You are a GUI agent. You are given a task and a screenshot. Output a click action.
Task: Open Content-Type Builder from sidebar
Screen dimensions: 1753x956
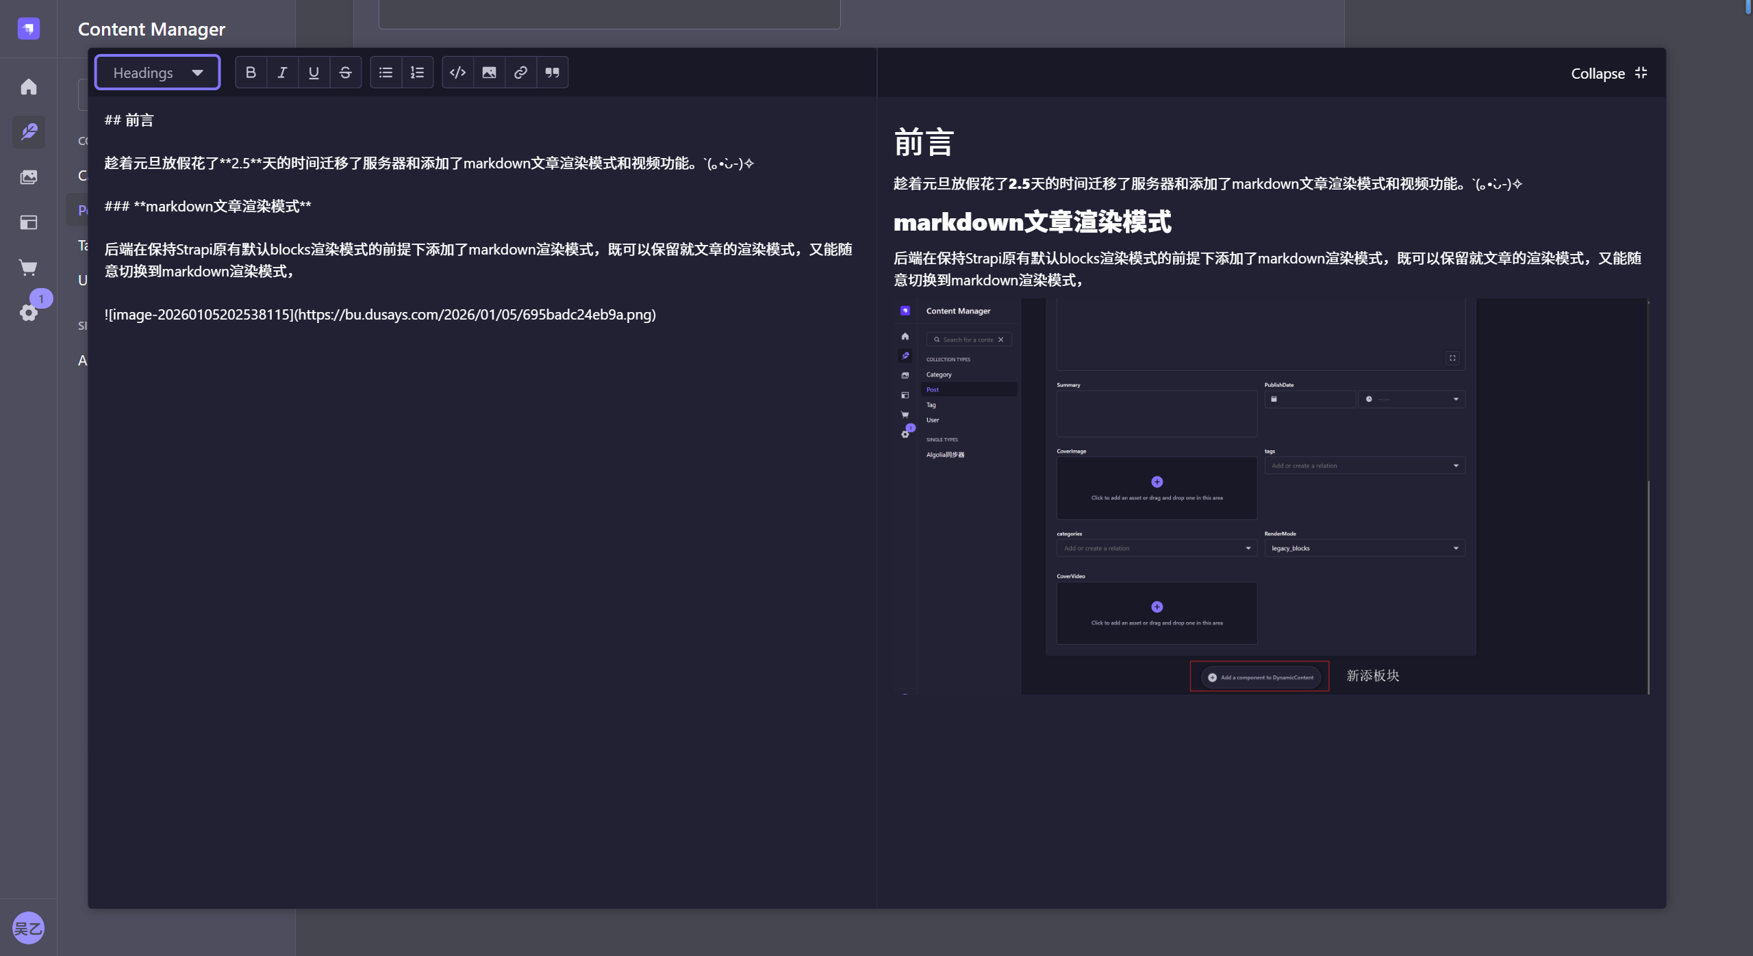pos(29,222)
